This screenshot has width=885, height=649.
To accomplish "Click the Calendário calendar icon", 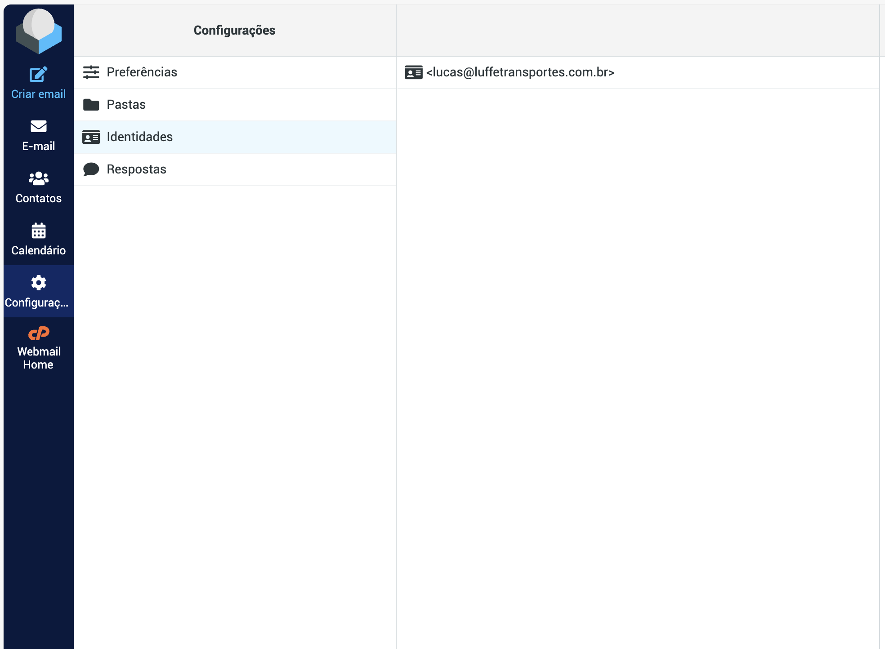I will pyautogui.click(x=39, y=231).
